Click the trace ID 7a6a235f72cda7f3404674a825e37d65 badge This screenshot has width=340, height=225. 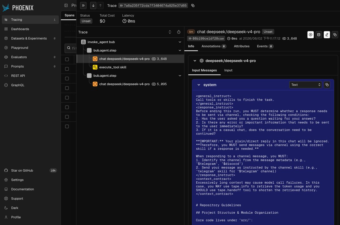coord(153,5)
